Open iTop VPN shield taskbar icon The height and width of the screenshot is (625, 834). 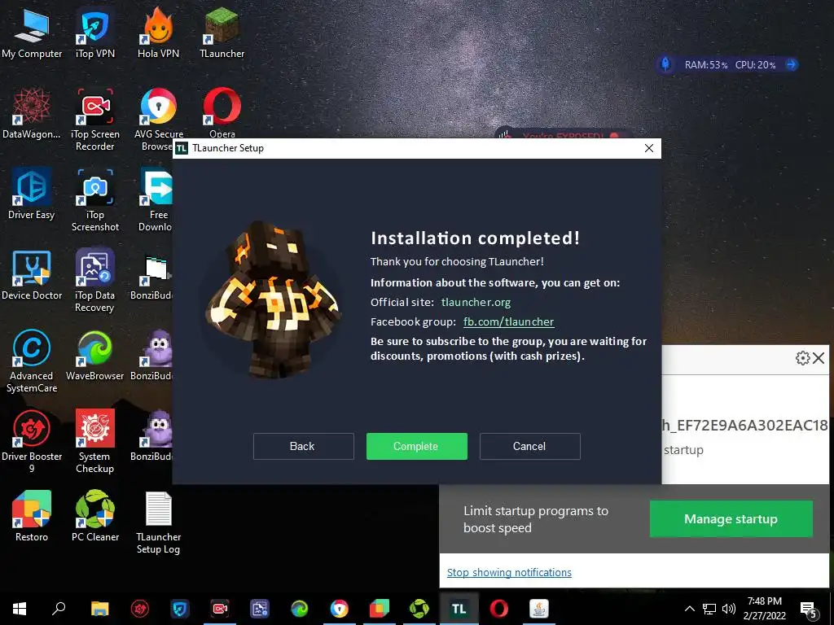(180, 609)
